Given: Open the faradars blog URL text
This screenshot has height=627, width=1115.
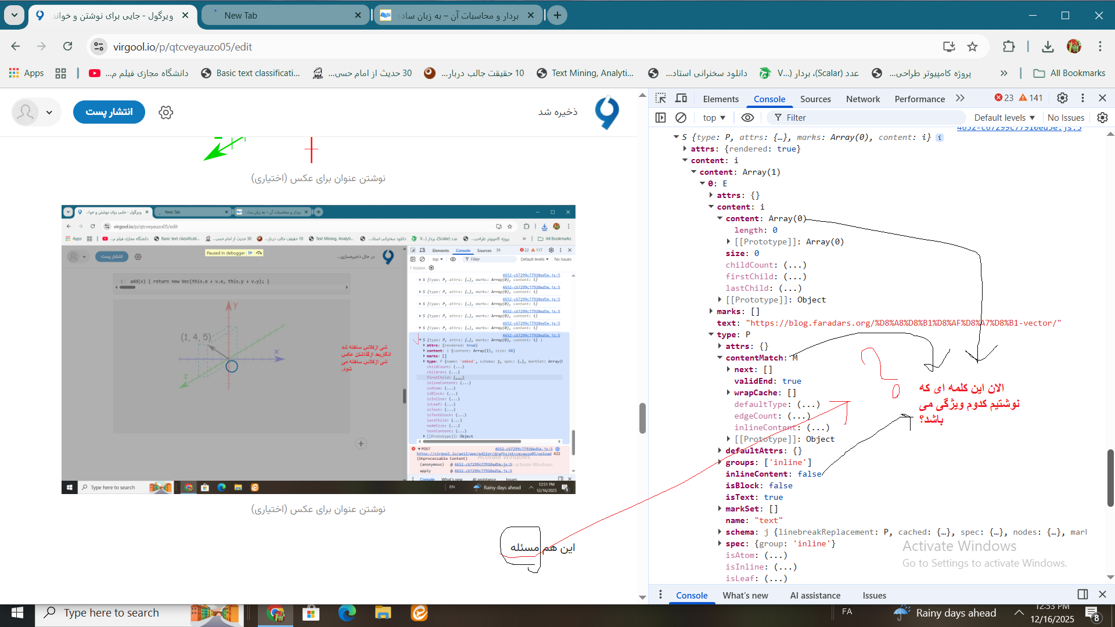Looking at the screenshot, I should (x=903, y=323).
